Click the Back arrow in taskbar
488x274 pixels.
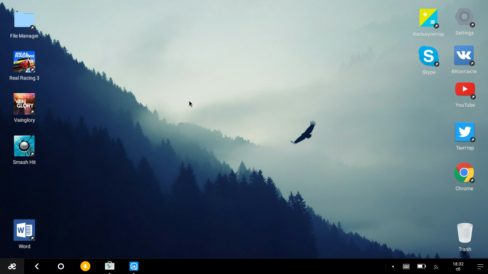[37, 266]
